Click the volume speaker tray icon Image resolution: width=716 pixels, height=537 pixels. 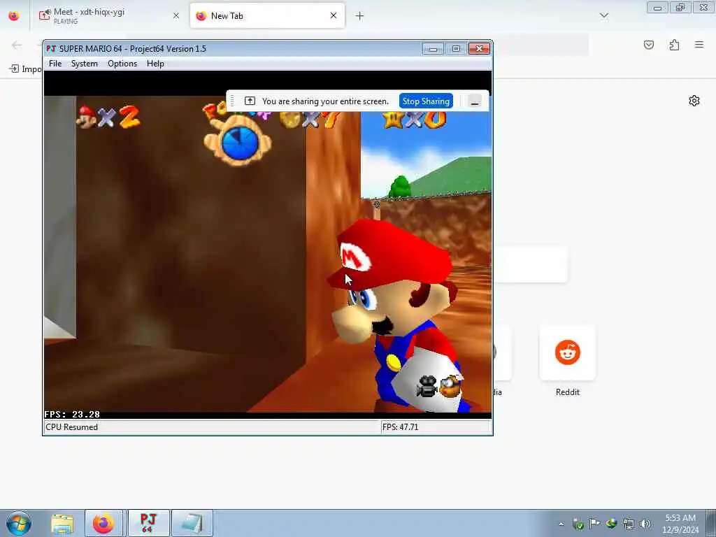pyautogui.click(x=645, y=524)
